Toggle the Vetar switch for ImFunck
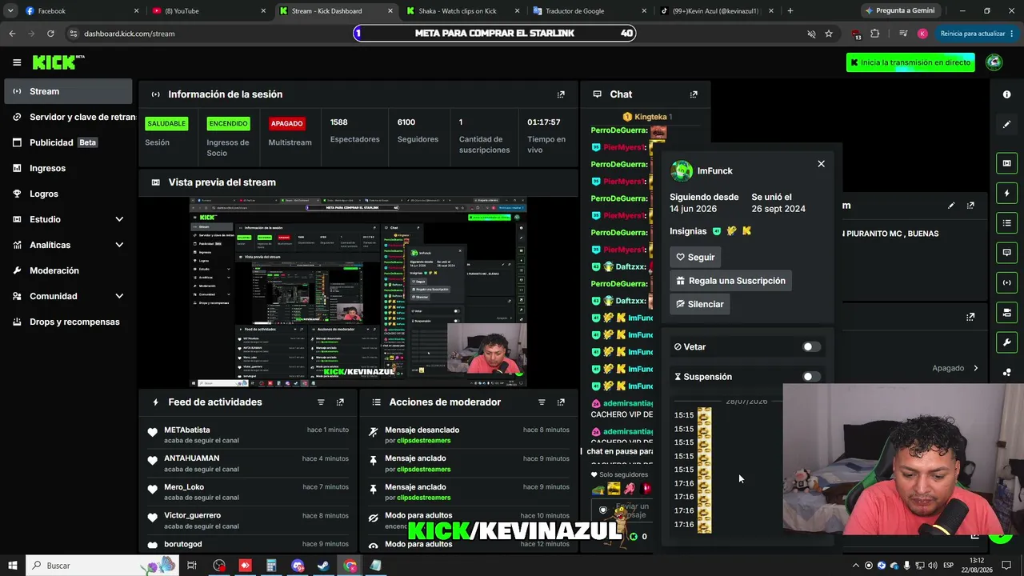Image resolution: width=1024 pixels, height=576 pixels. [x=811, y=347]
